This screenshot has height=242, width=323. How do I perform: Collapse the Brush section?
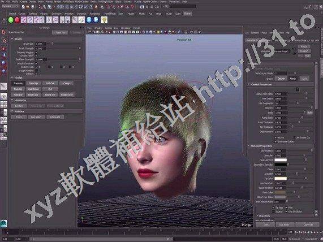12,38
